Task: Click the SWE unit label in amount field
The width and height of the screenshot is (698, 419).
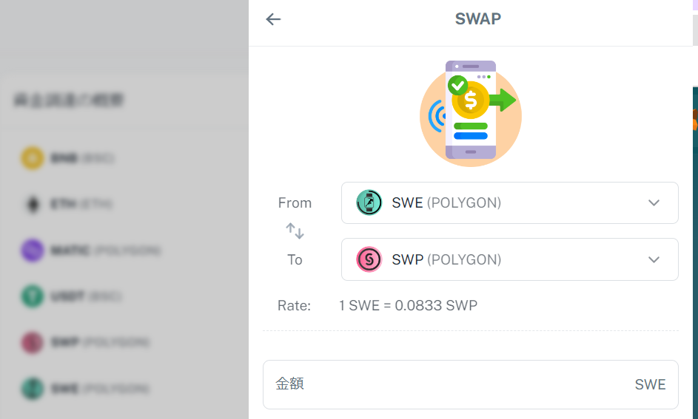Action: point(650,384)
